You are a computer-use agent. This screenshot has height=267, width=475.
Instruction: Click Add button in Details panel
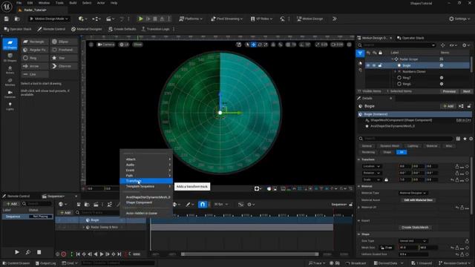point(448,106)
